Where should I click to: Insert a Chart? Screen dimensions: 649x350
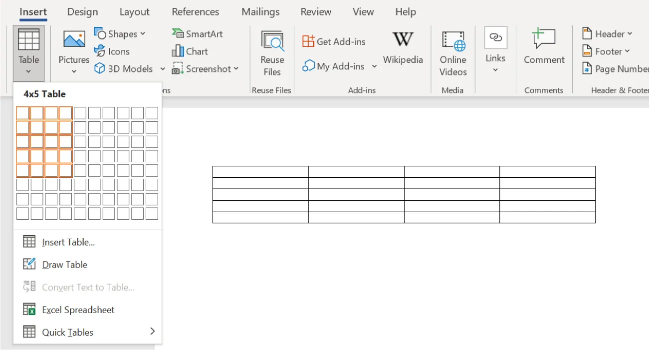(x=190, y=51)
